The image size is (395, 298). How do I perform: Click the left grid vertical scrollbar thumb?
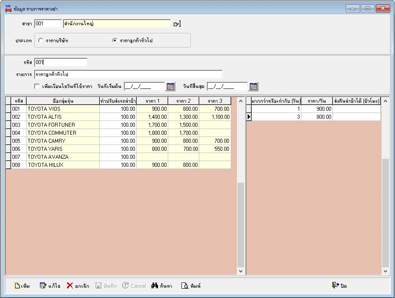tap(241, 225)
